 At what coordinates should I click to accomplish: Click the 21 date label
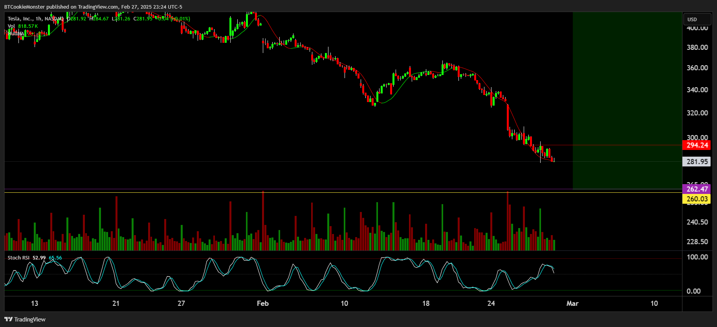[116, 303]
